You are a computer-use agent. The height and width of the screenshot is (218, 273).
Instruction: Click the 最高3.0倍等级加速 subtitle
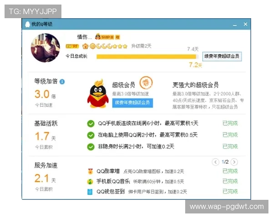coord(131,94)
